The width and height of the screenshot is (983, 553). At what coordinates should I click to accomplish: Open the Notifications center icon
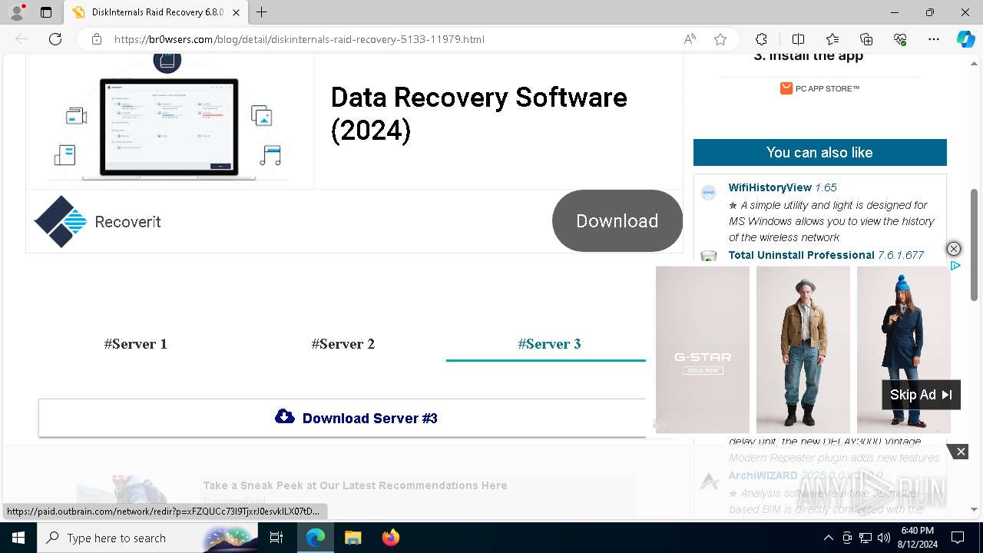[958, 538]
